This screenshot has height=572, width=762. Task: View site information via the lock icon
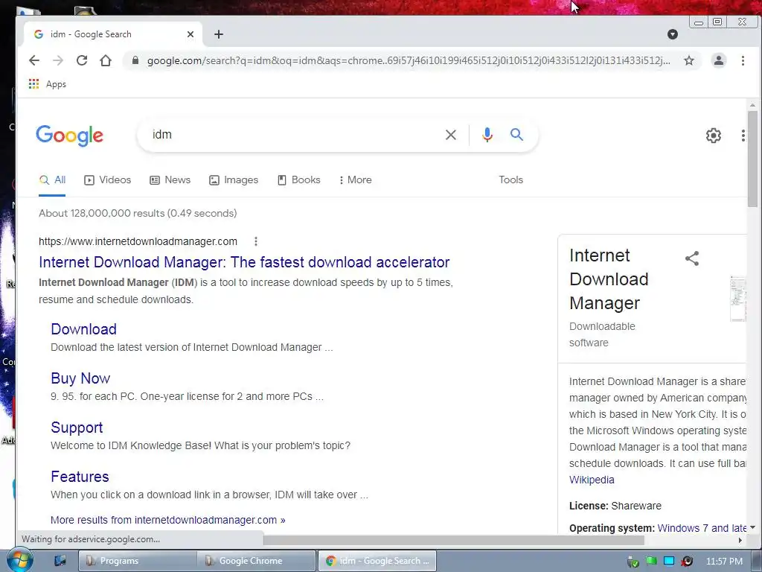(135, 60)
